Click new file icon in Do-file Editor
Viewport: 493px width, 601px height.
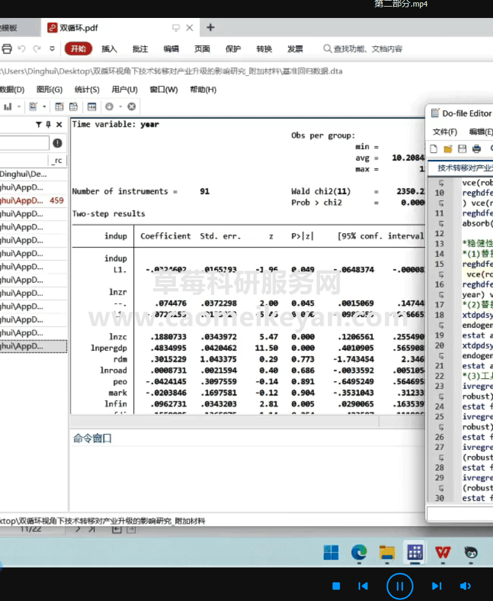point(434,149)
